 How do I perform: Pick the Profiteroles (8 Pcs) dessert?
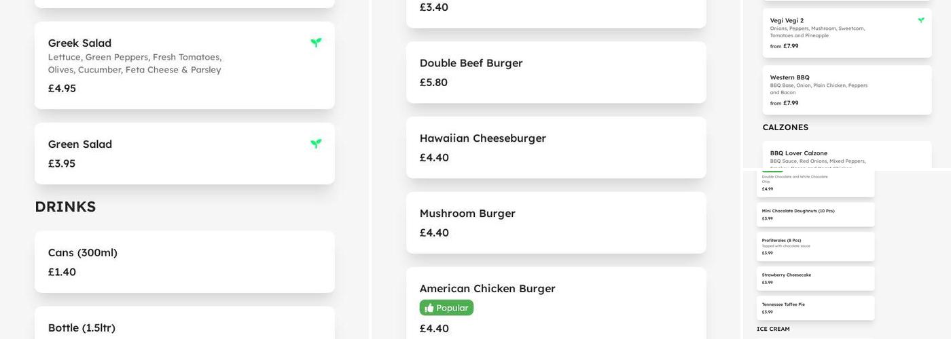(x=815, y=246)
